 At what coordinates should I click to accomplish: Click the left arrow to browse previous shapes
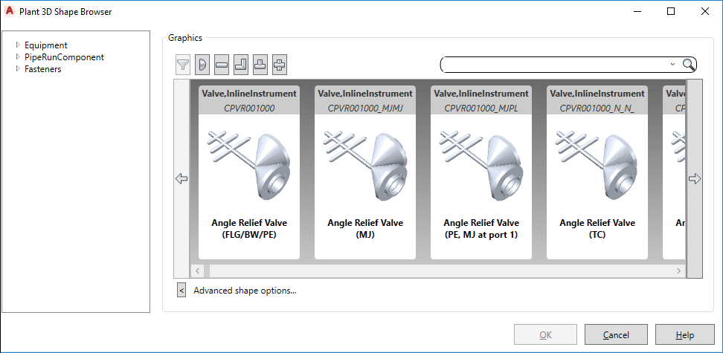click(x=181, y=179)
